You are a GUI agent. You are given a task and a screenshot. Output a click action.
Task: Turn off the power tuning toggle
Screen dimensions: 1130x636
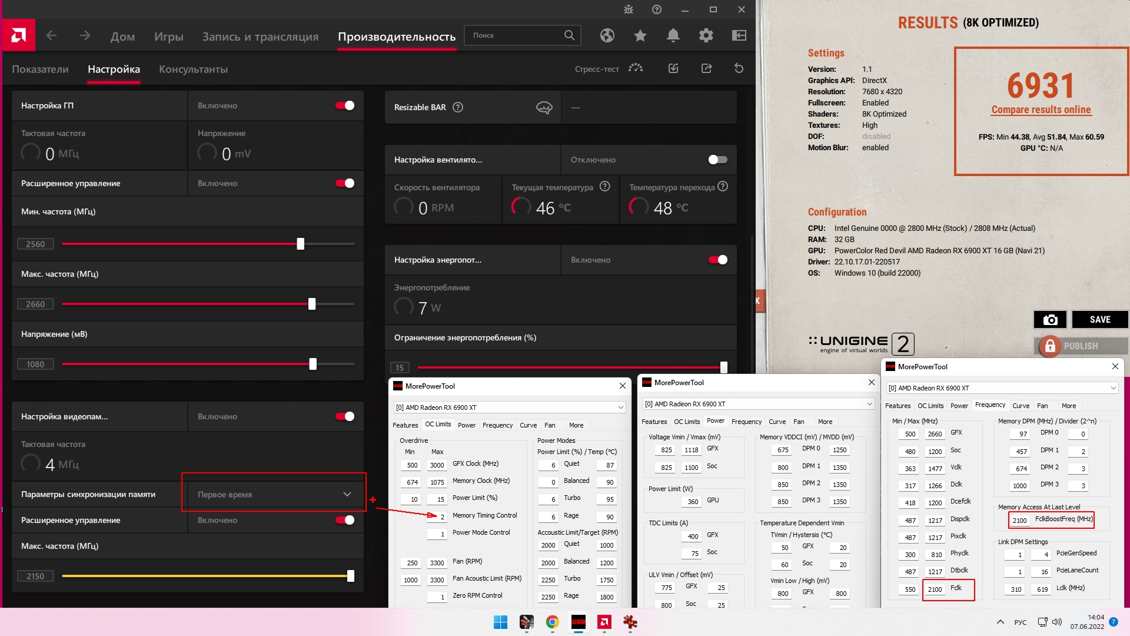[717, 260]
